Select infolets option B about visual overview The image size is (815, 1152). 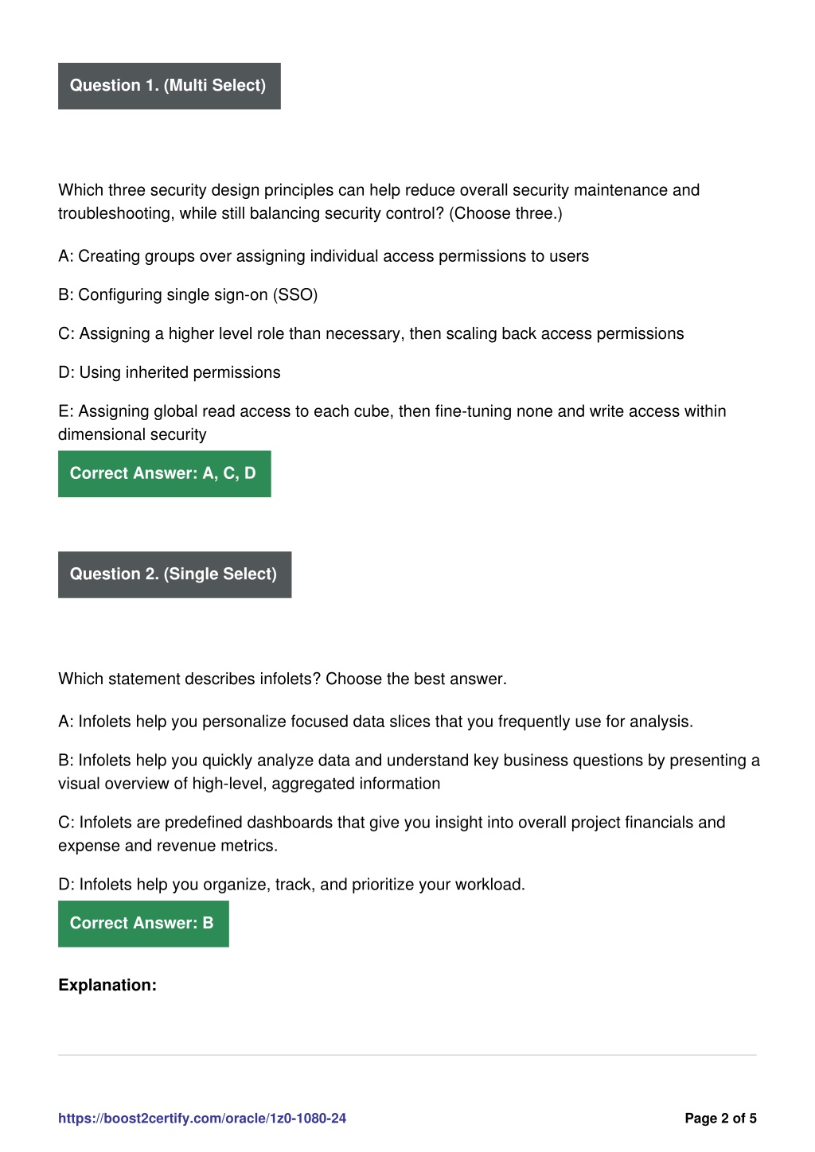[x=409, y=772]
